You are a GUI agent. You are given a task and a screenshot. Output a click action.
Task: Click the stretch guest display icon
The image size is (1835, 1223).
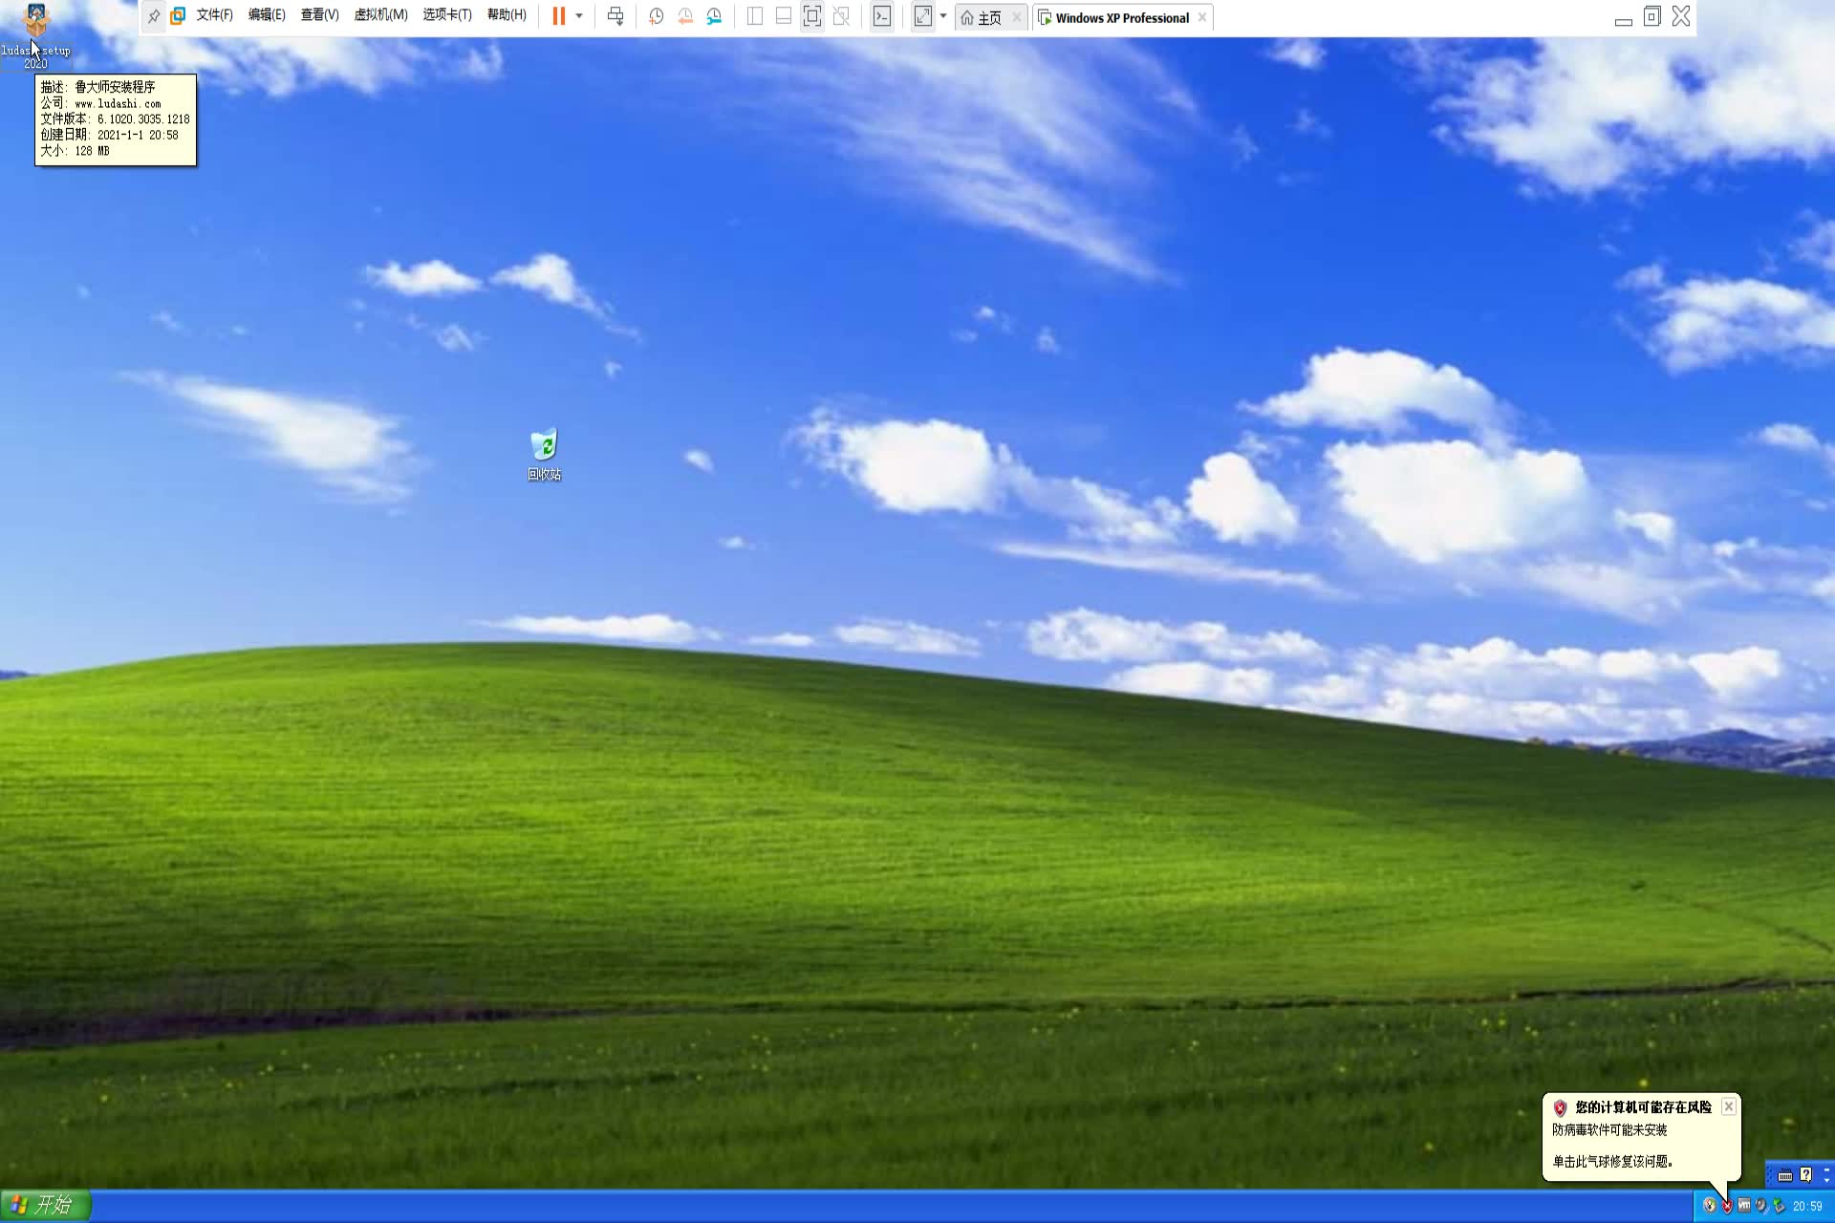(x=923, y=16)
